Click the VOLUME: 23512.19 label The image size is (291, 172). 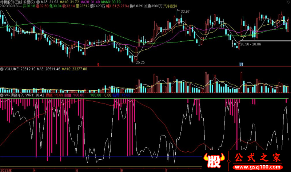point(20,69)
